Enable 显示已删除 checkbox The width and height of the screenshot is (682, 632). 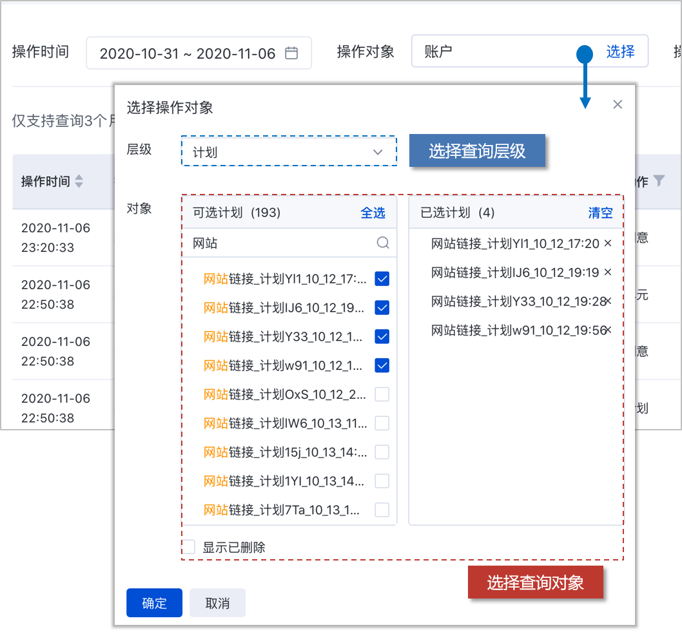(x=188, y=548)
